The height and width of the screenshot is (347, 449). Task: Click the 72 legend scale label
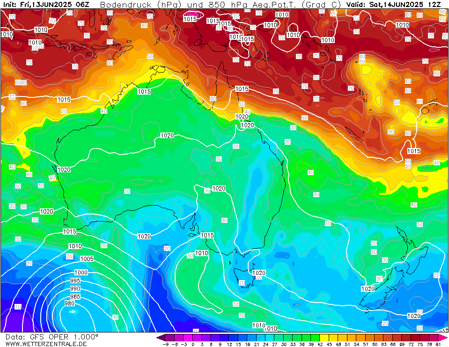411,344
